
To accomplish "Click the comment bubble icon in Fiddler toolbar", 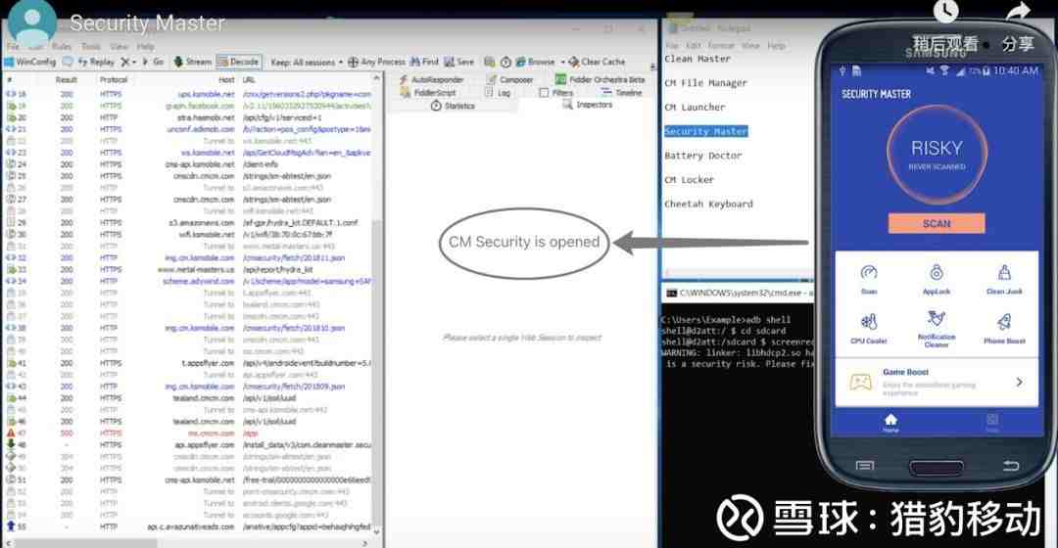I will (x=68, y=62).
